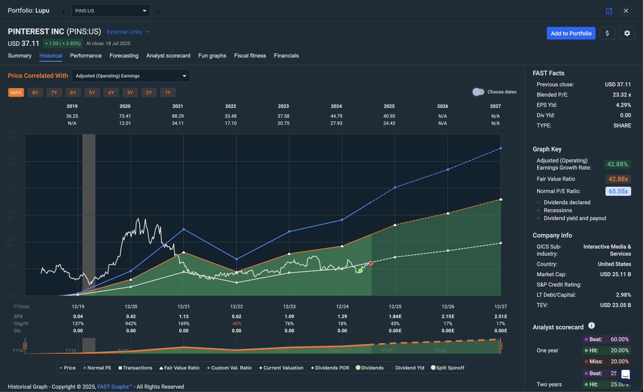Switch to the Summary tab
The height and width of the screenshot is (392, 643).
tap(20, 56)
